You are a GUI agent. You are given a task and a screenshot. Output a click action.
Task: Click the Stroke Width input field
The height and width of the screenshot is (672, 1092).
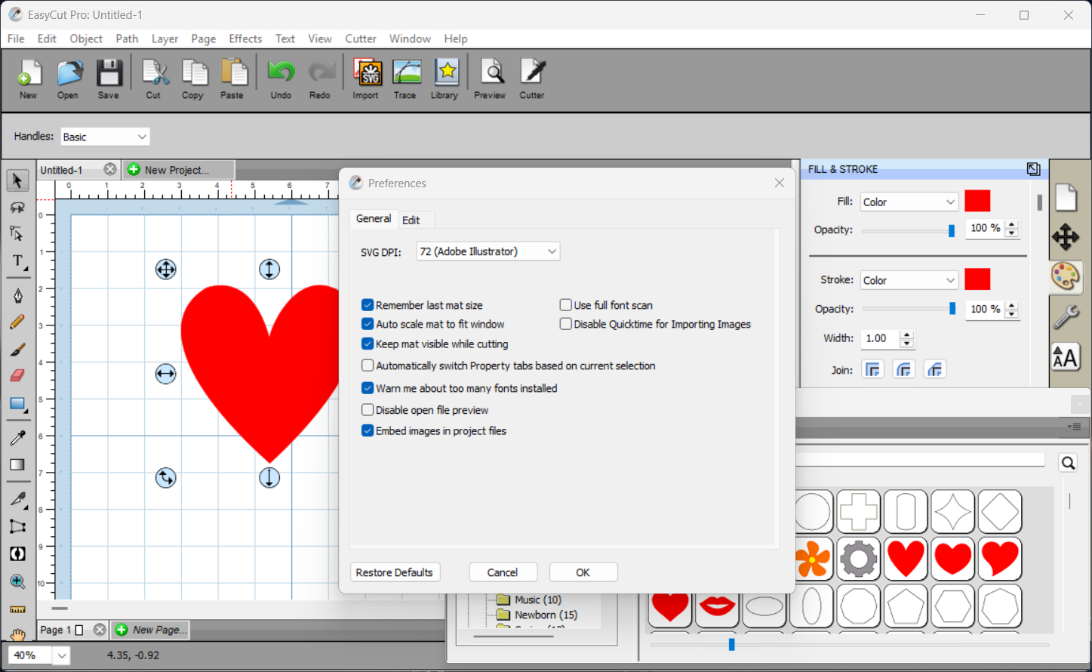[880, 338]
